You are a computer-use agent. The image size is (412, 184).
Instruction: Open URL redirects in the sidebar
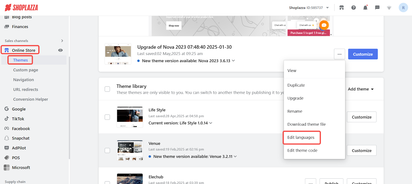[25, 89]
